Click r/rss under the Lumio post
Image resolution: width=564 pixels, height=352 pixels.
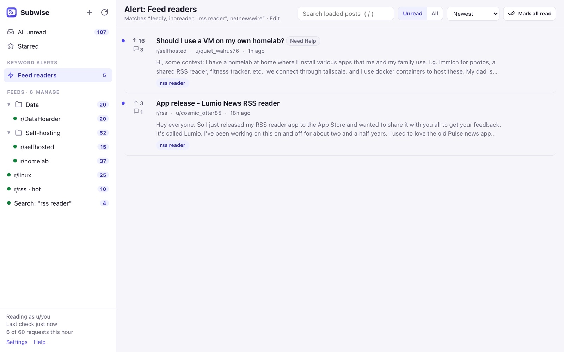point(161,113)
